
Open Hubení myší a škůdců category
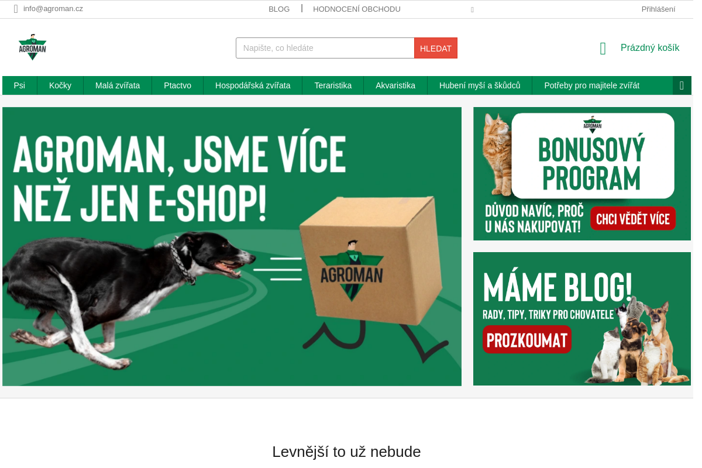[480, 85]
